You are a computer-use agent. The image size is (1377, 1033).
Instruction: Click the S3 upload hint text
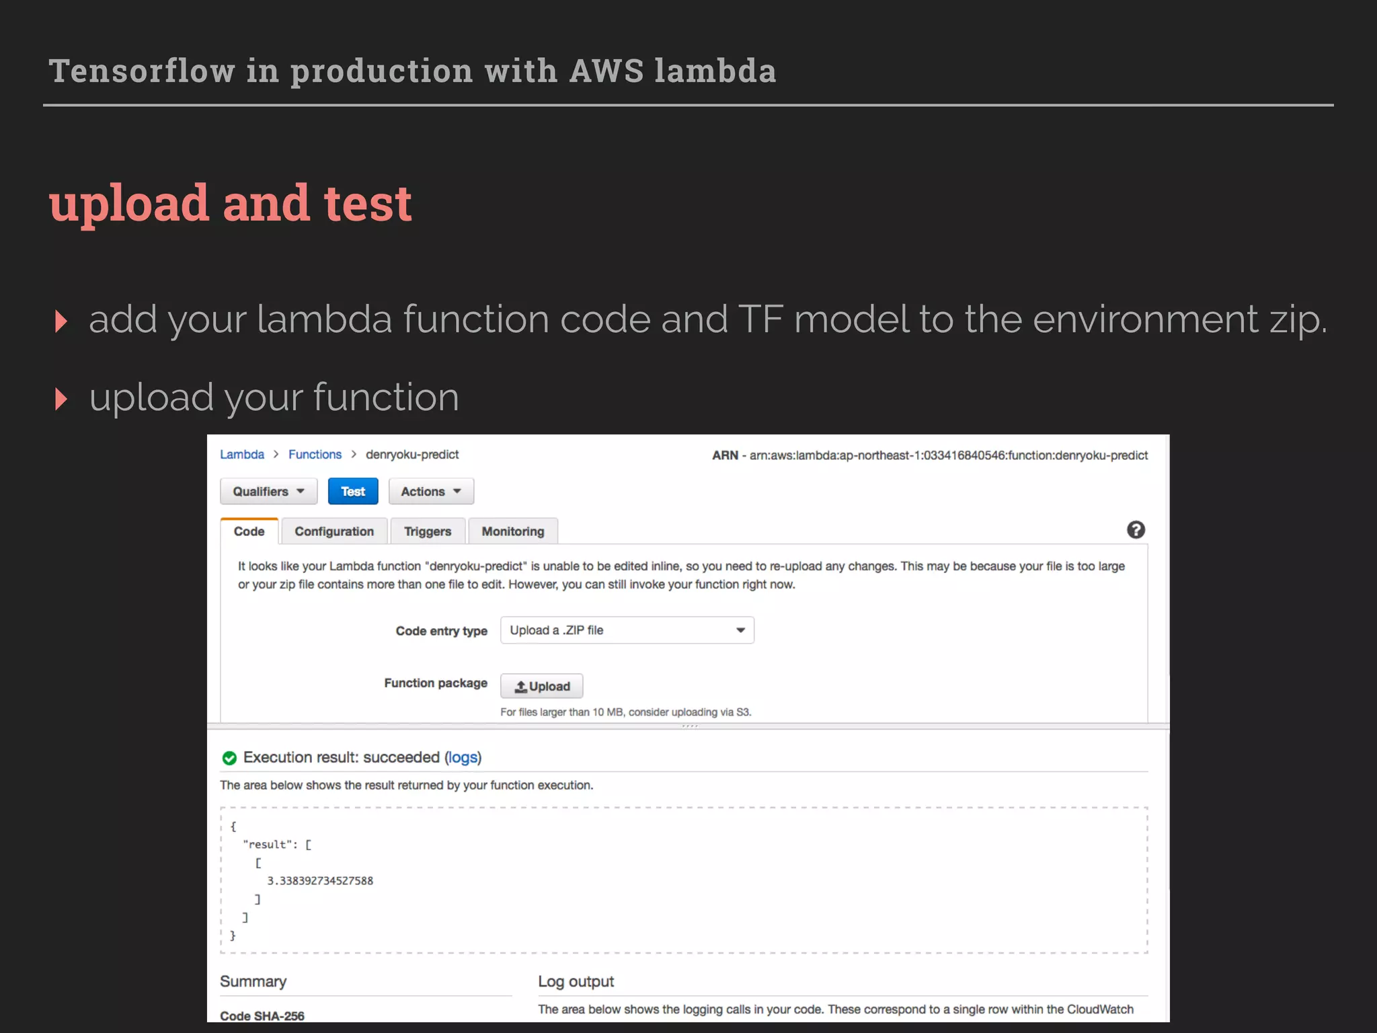[x=626, y=712]
